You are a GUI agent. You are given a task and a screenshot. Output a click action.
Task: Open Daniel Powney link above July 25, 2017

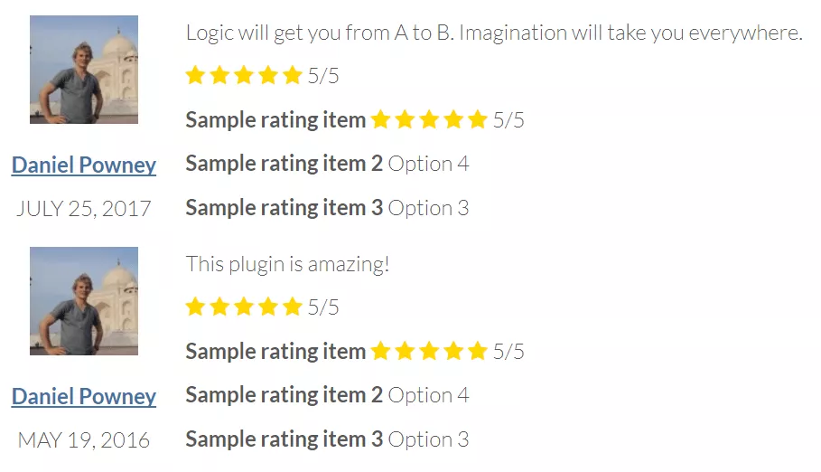84,165
